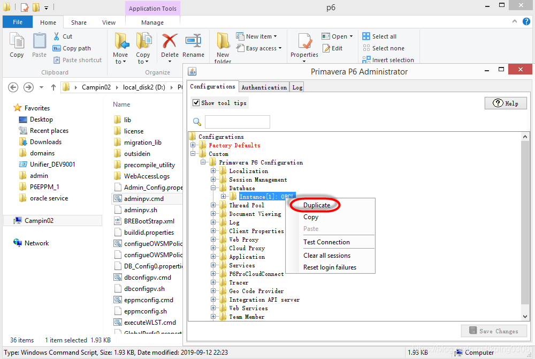Collapse the Primavera P6 Configuration node
Viewport: 535px width, 359px height.
(x=203, y=162)
